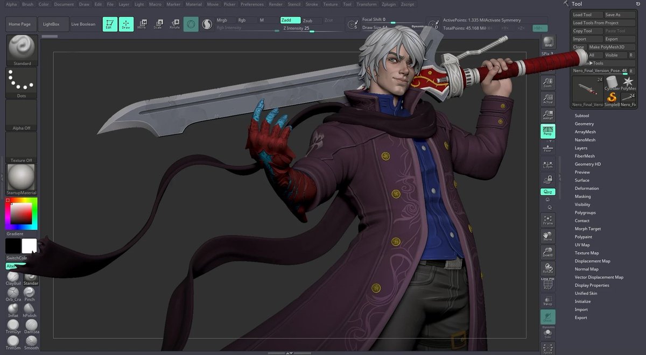The image size is (646, 355).
Task: Expand the Deformation subpalette
Action: click(587, 188)
